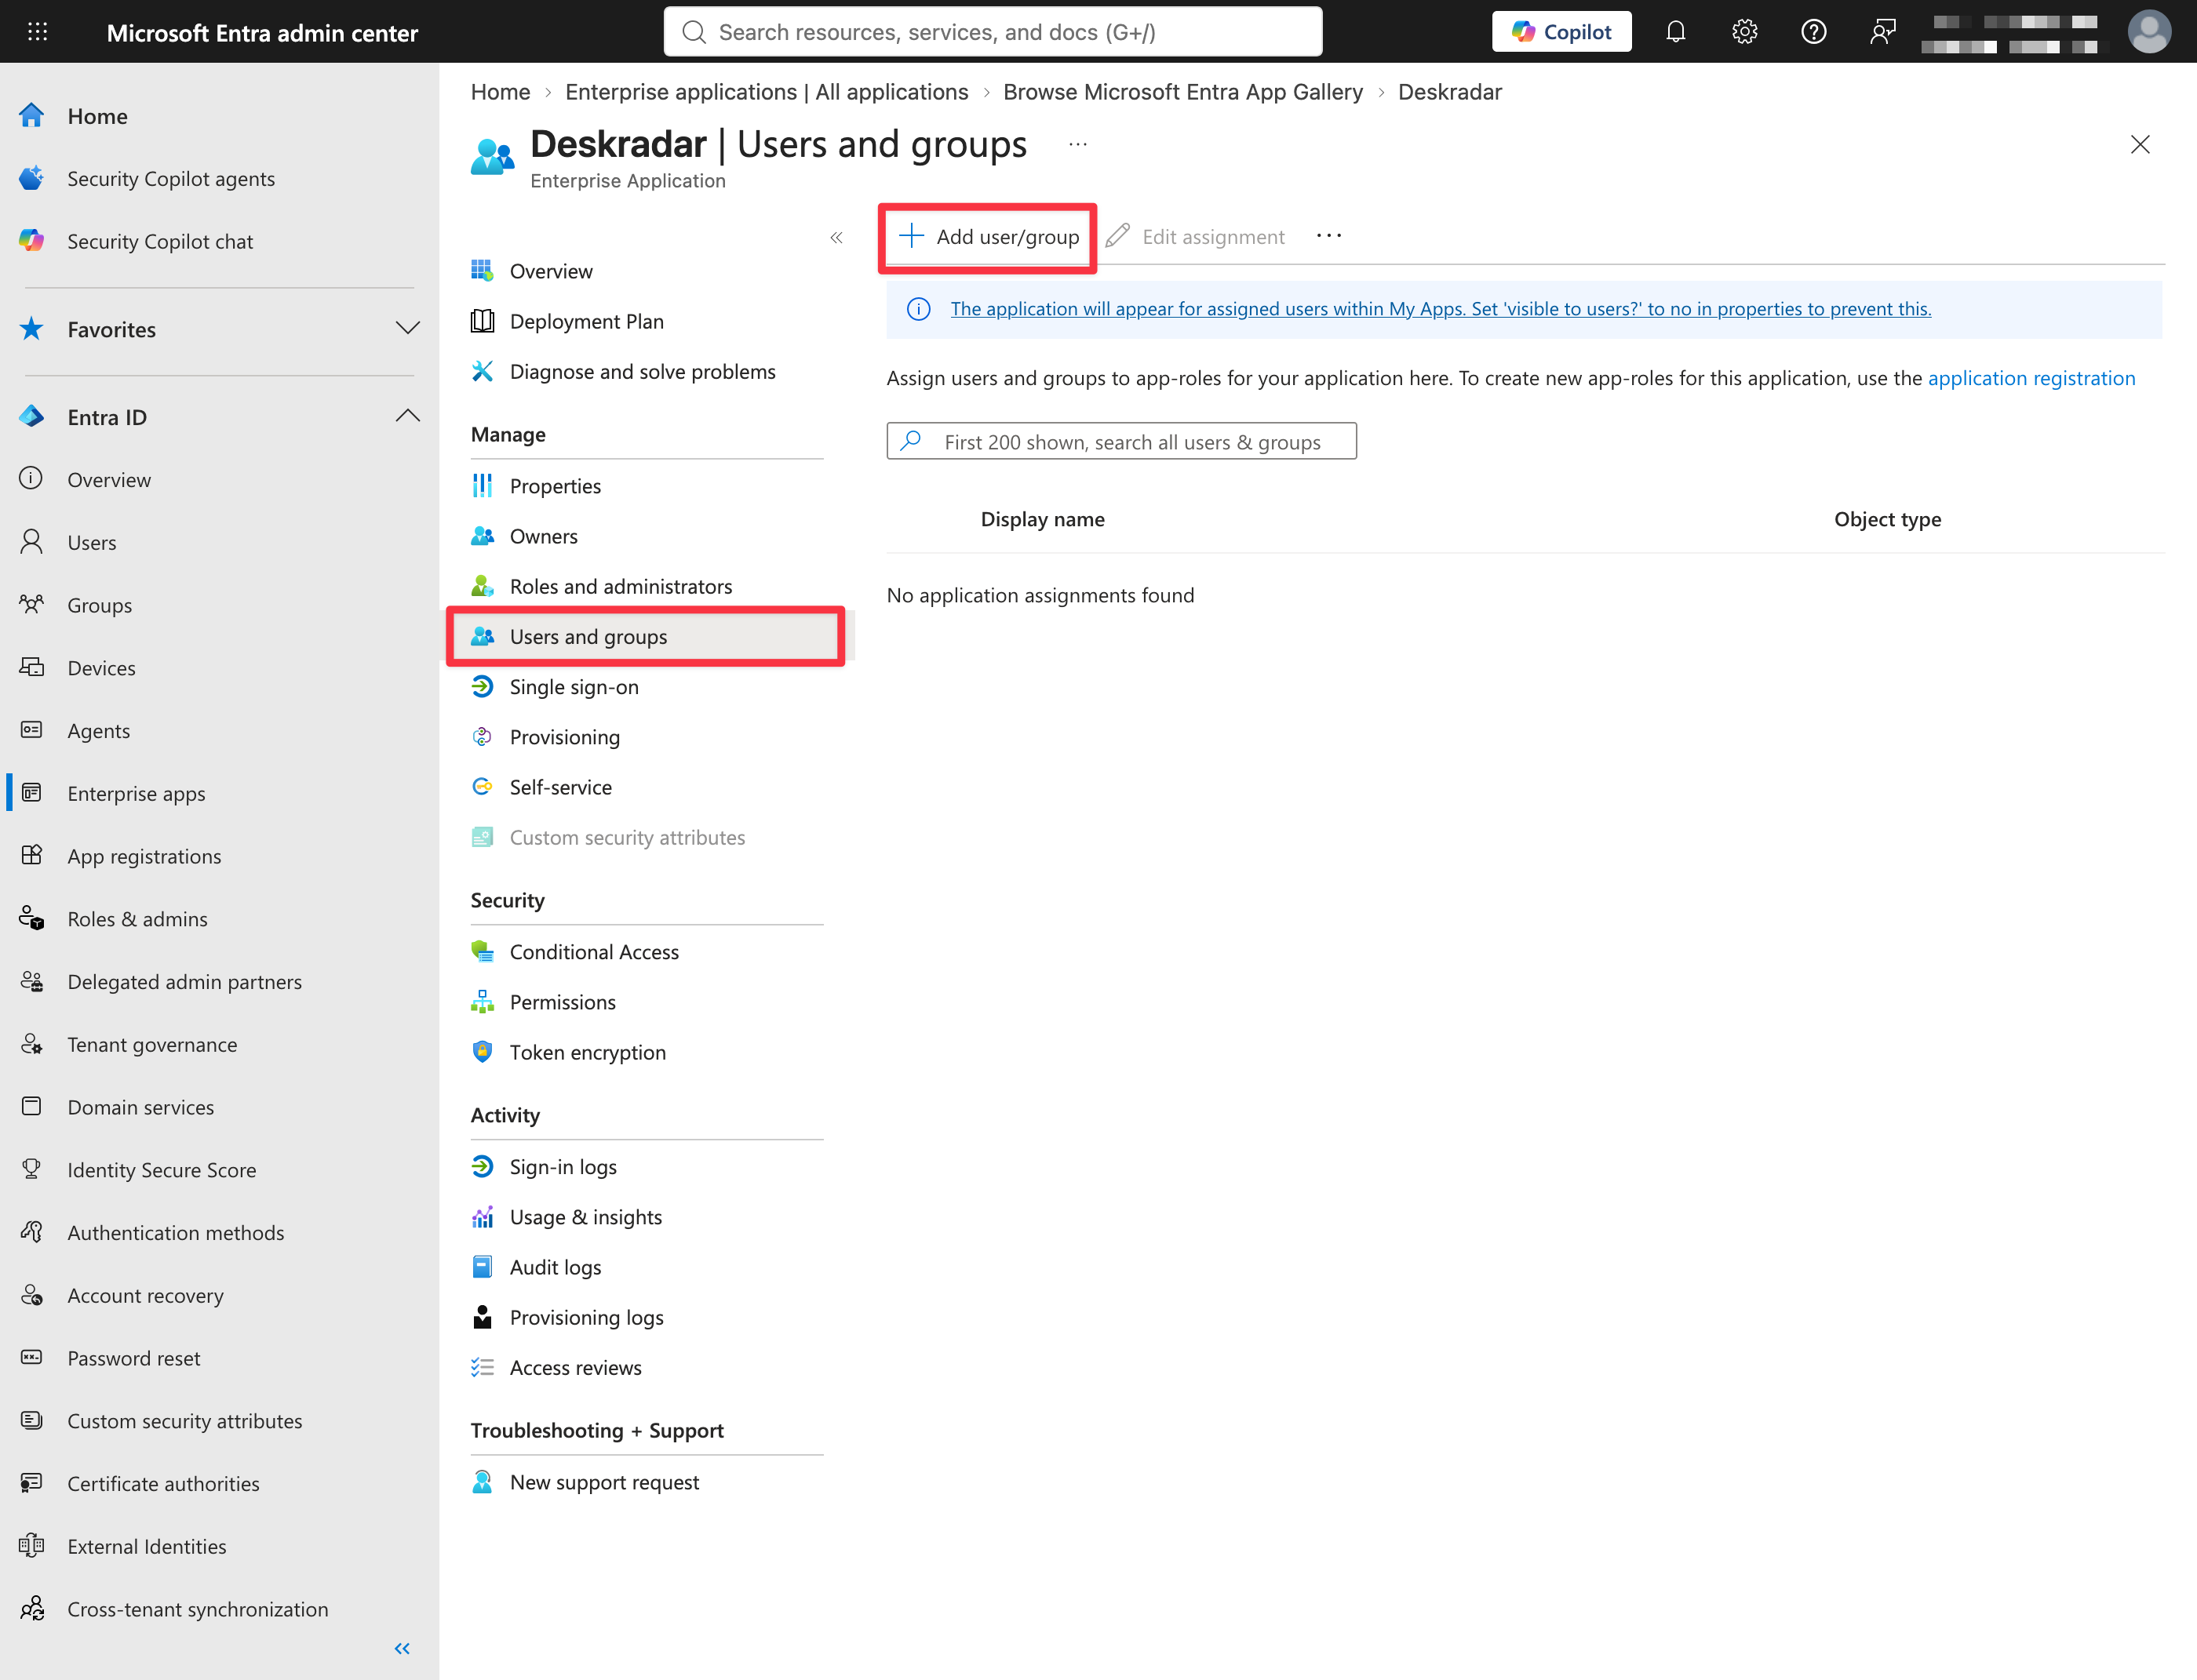2197x1680 pixels.
Task: Open the app launcher waffle icon
Action: coord(37,32)
